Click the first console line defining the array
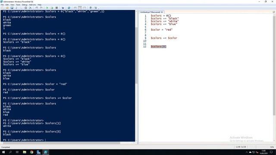276x155 pixels. tap(53, 12)
